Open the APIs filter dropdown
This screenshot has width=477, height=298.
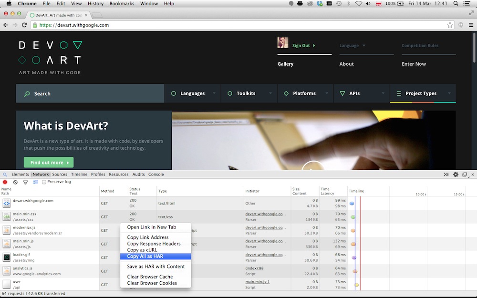pyautogui.click(x=362, y=93)
